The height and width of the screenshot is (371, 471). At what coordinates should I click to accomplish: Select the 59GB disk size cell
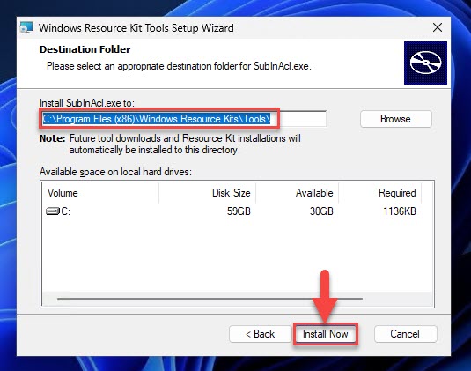pyautogui.click(x=239, y=211)
